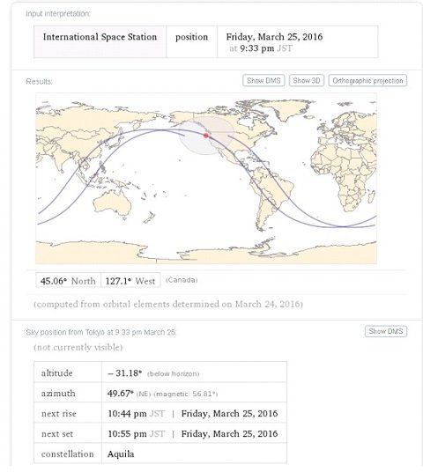Viewport: 423px width, 472px height.
Task: Click the Sky position from Tokyo heading
Action: point(101,332)
